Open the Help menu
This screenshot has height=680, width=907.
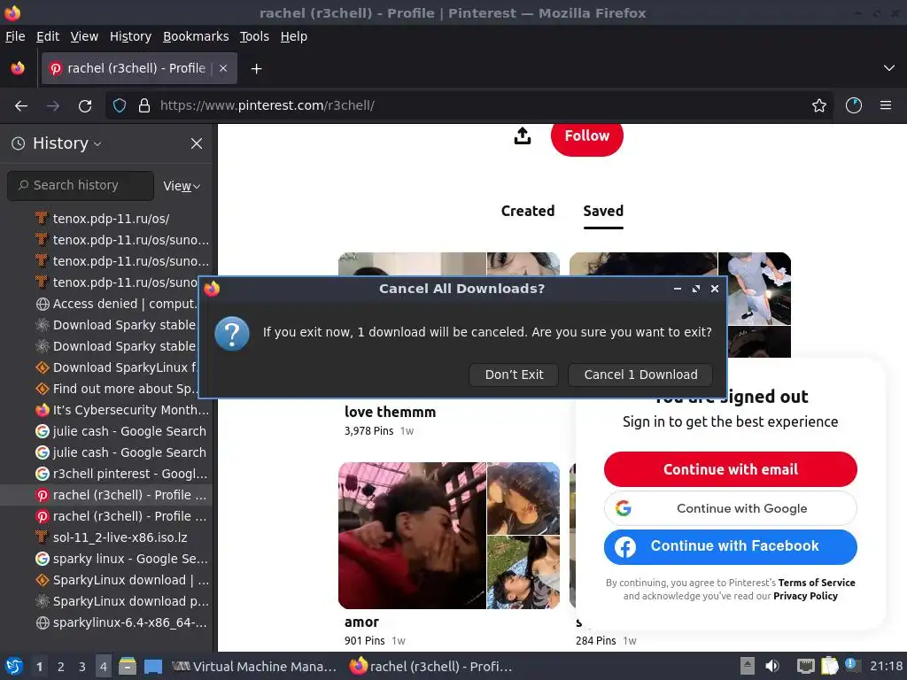point(294,36)
